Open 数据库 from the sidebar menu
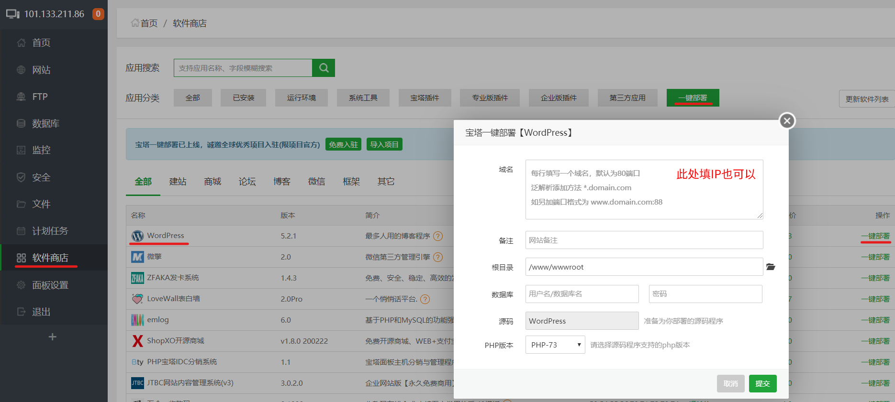Image resolution: width=895 pixels, height=402 pixels. coord(45,124)
